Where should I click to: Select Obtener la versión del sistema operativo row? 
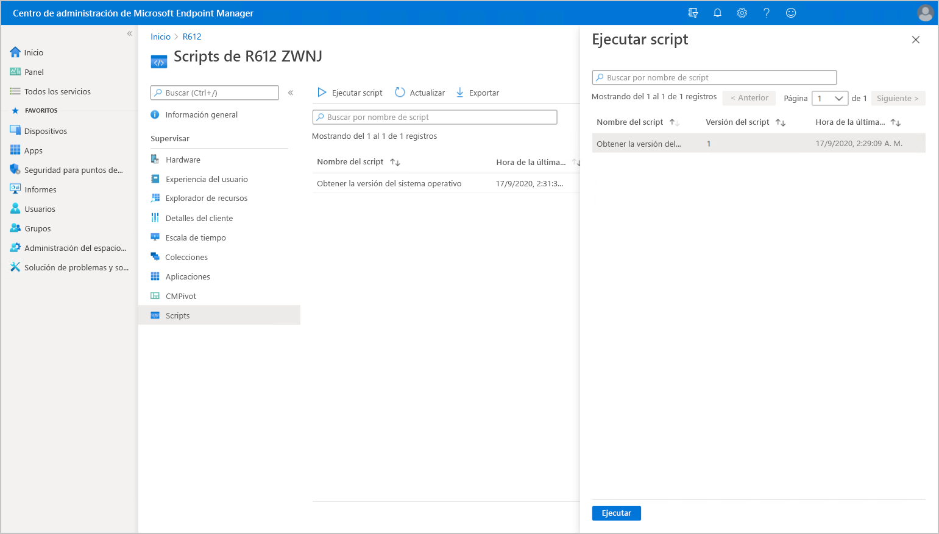pyautogui.click(x=445, y=183)
